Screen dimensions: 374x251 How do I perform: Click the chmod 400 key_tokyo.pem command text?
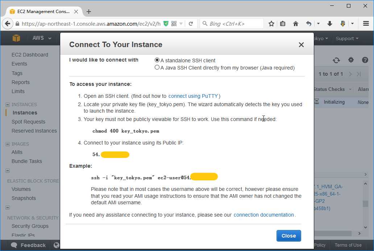(126, 131)
